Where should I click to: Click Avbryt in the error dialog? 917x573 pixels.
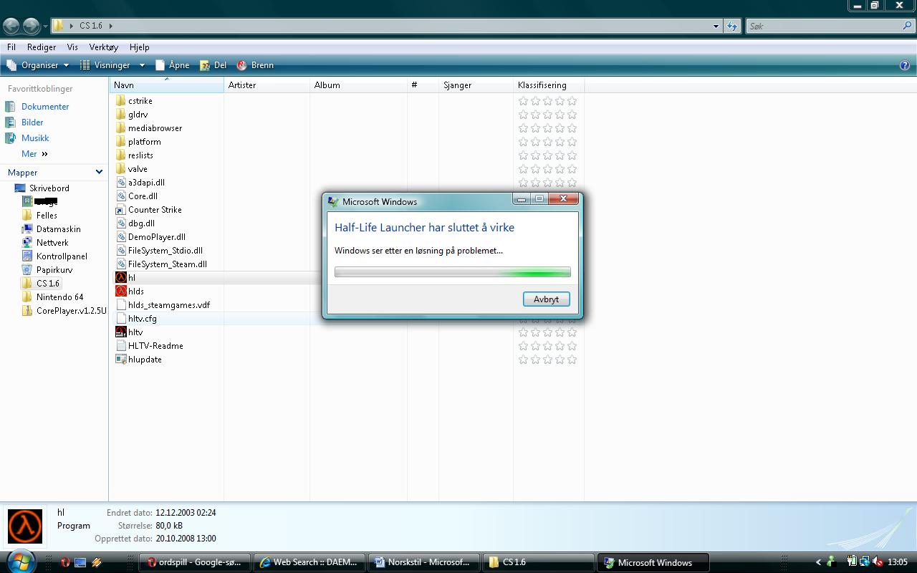click(x=546, y=299)
